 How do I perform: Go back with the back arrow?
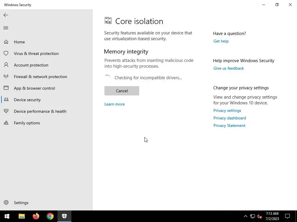coord(6,15)
